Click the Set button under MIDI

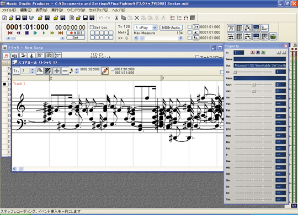(x=76, y=37)
